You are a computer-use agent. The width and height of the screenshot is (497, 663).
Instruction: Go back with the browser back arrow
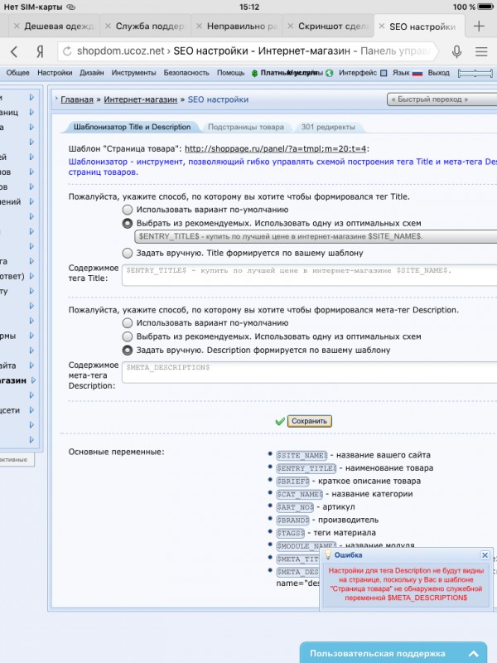tap(14, 51)
